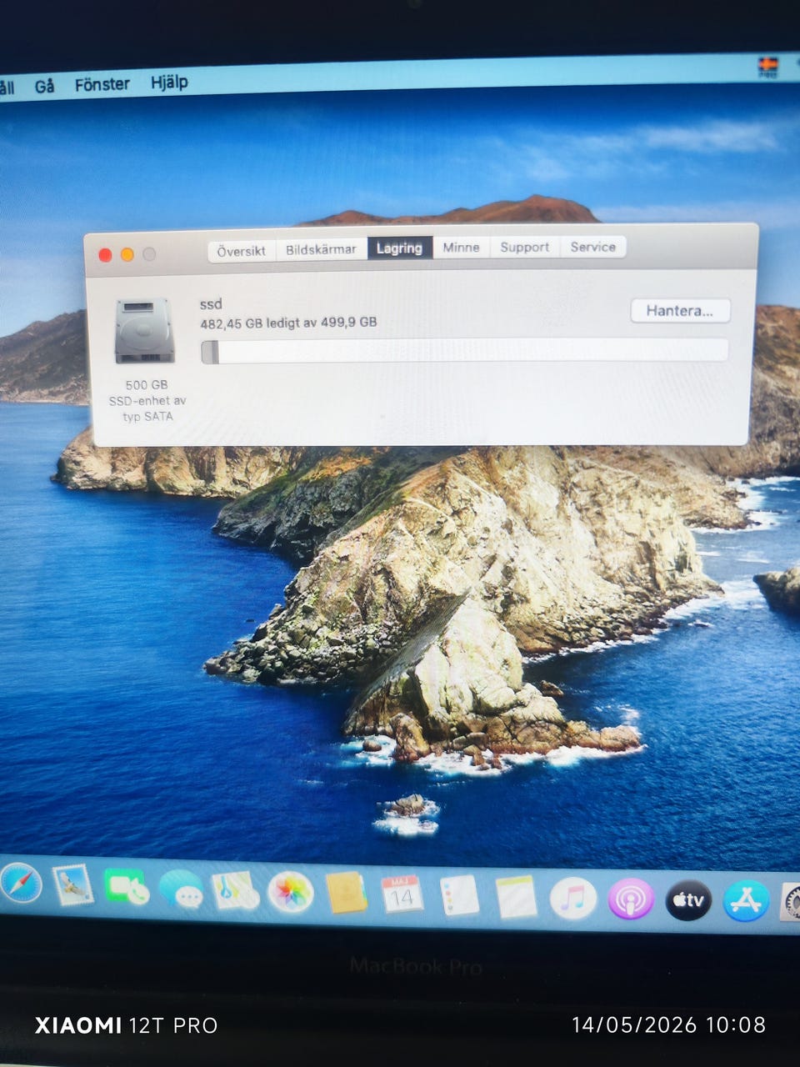Open the Messages app in the Dock
Image resolution: width=800 pixels, height=1067 pixels.
click(181, 889)
